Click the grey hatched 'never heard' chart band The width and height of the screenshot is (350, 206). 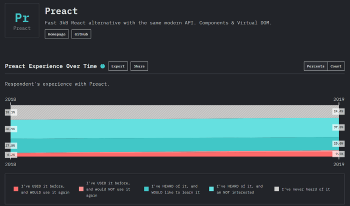click(174, 112)
